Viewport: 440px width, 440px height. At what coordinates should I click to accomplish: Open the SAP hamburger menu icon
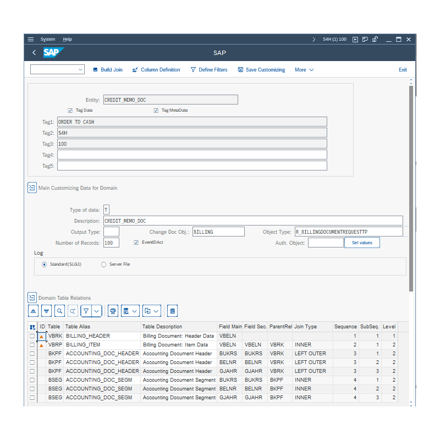[x=31, y=39]
